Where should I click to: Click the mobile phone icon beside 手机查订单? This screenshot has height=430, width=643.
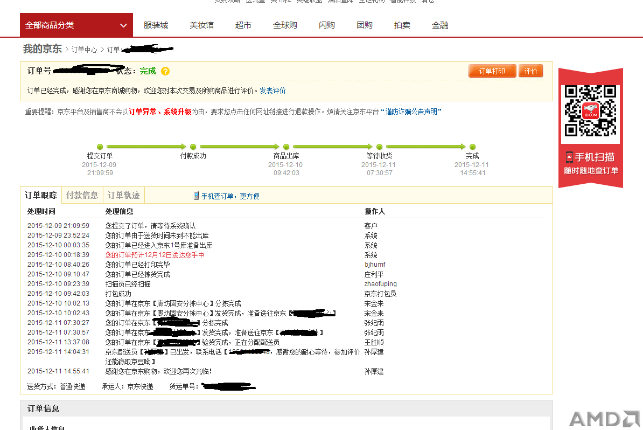pos(196,196)
